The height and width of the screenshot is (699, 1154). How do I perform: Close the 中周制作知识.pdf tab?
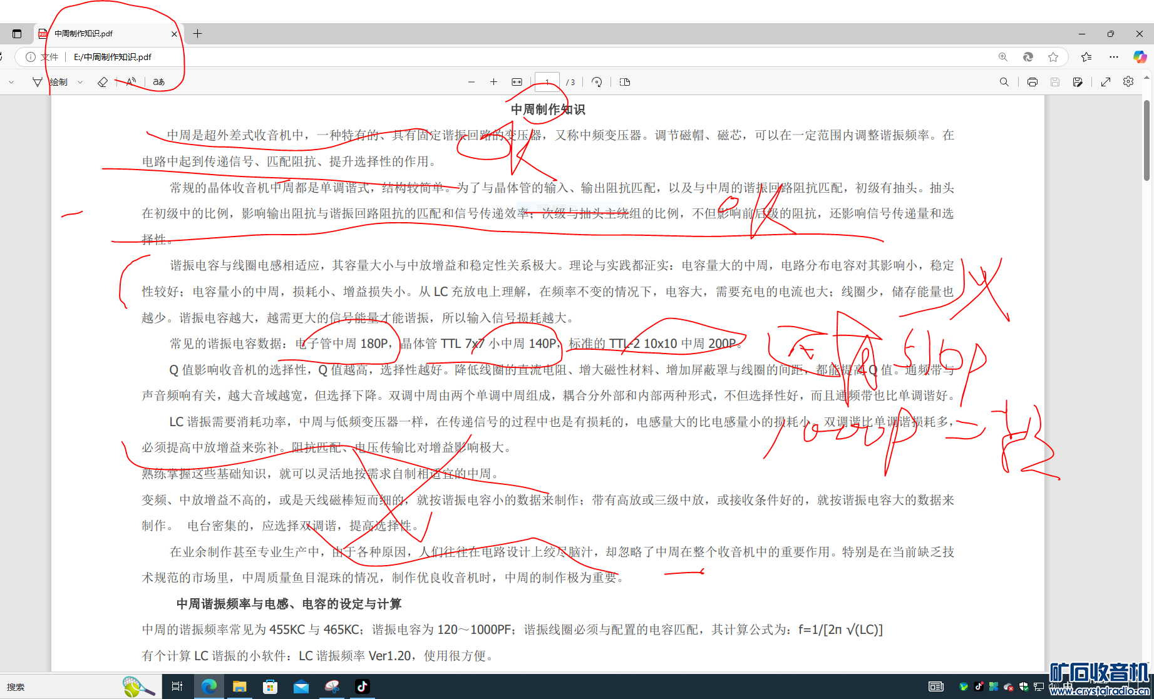pos(174,34)
